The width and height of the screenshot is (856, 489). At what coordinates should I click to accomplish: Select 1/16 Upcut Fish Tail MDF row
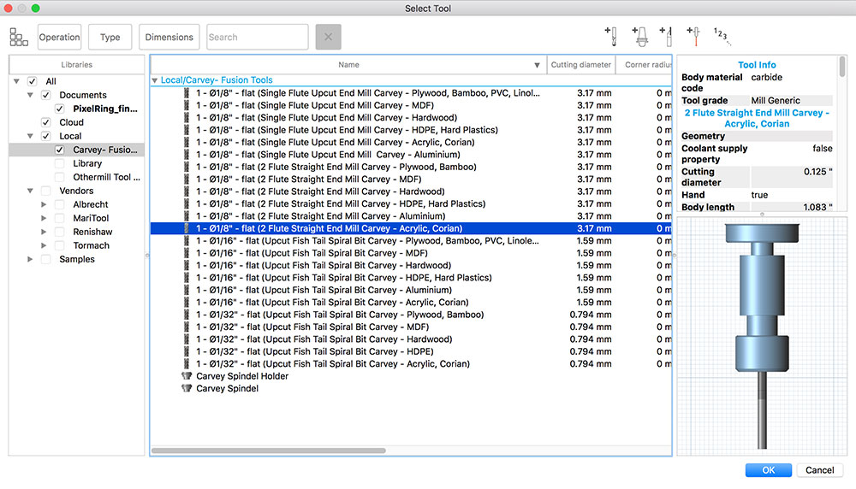(x=411, y=253)
